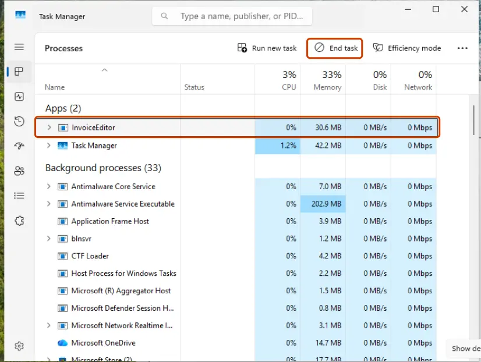This screenshot has height=362, width=481.
Task: Click the 1.2% CPU value
Action: tap(288, 145)
